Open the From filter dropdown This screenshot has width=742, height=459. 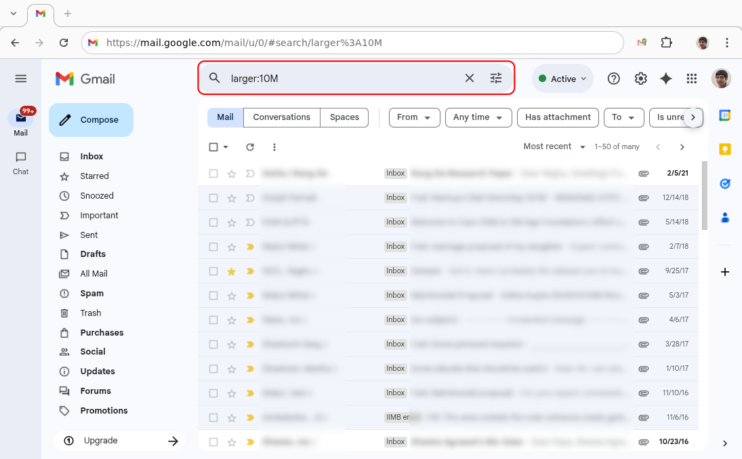414,117
